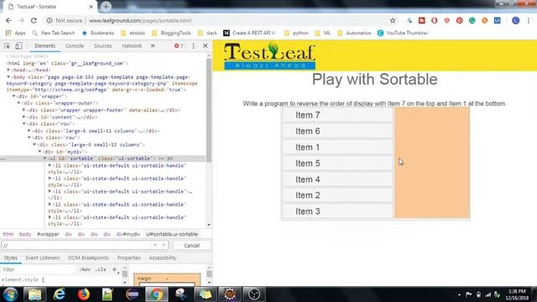The width and height of the screenshot is (537, 302).
Task: Bookmark this page with star icon
Action: [393, 20]
